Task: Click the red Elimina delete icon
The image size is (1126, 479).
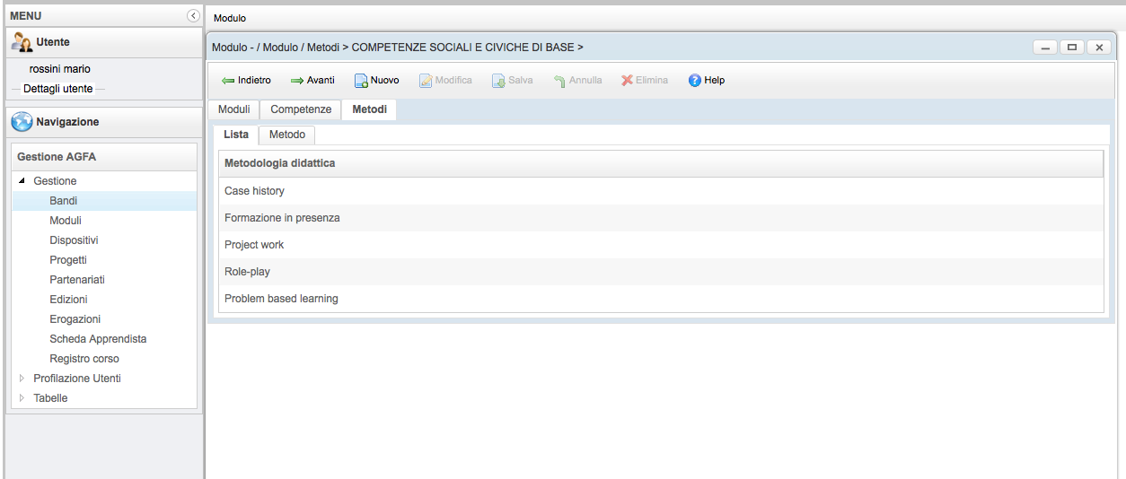Action: click(x=627, y=81)
